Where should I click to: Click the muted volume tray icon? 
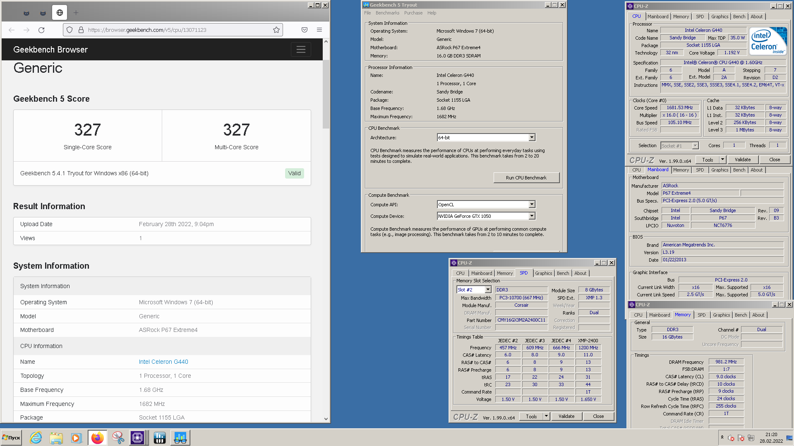(x=731, y=438)
